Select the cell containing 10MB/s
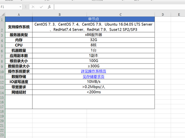185x138 pixels. (x=94, y=82)
